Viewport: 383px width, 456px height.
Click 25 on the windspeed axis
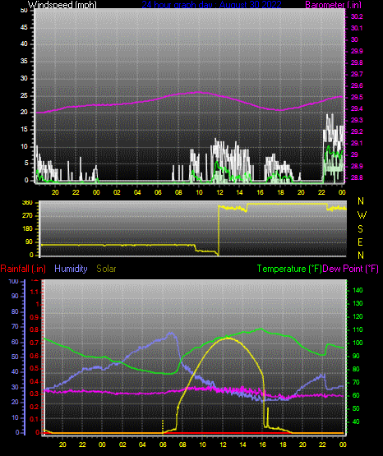24,95
